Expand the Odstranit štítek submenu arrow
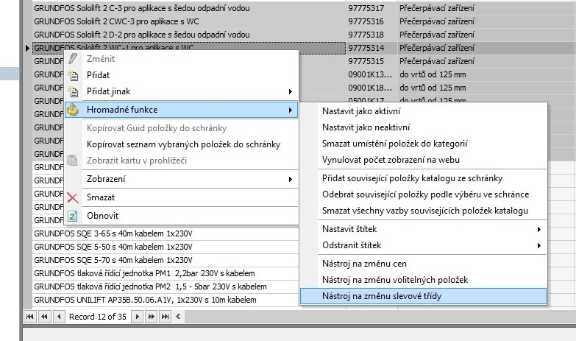 [538, 245]
